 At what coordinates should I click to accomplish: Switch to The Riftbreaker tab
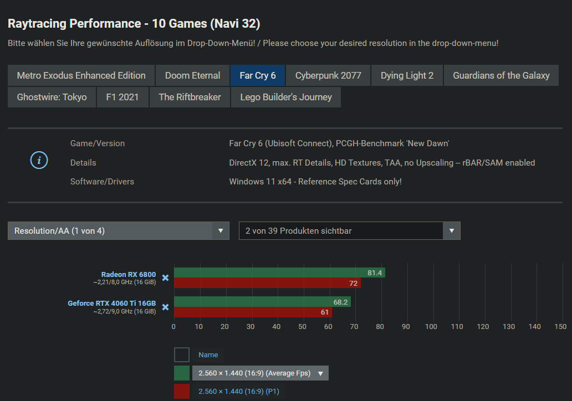(190, 97)
